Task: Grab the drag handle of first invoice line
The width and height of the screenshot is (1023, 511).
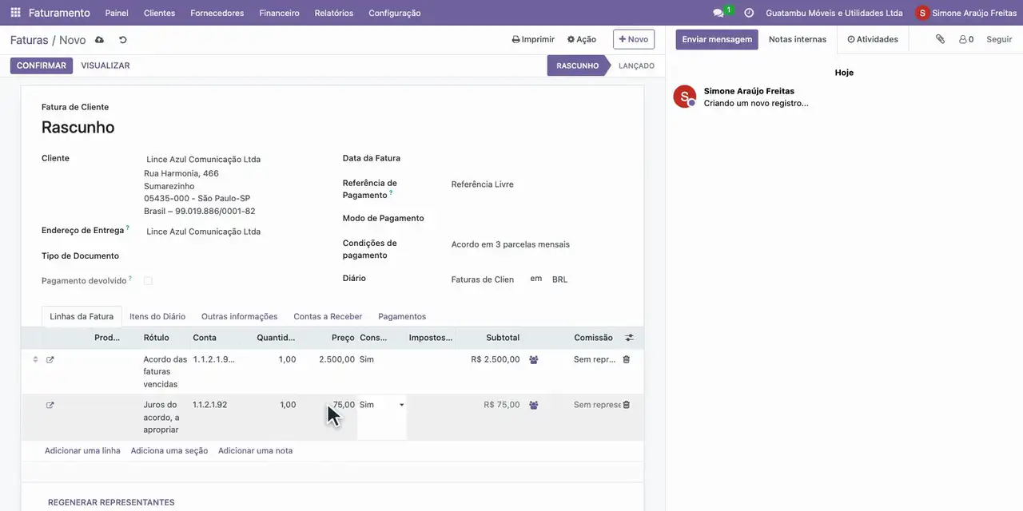Action: pos(35,359)
